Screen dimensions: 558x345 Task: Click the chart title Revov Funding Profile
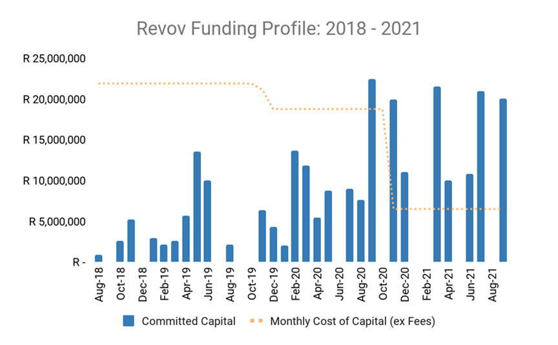(278, 29)
